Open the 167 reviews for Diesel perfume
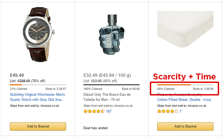 [x=109, y=111]
